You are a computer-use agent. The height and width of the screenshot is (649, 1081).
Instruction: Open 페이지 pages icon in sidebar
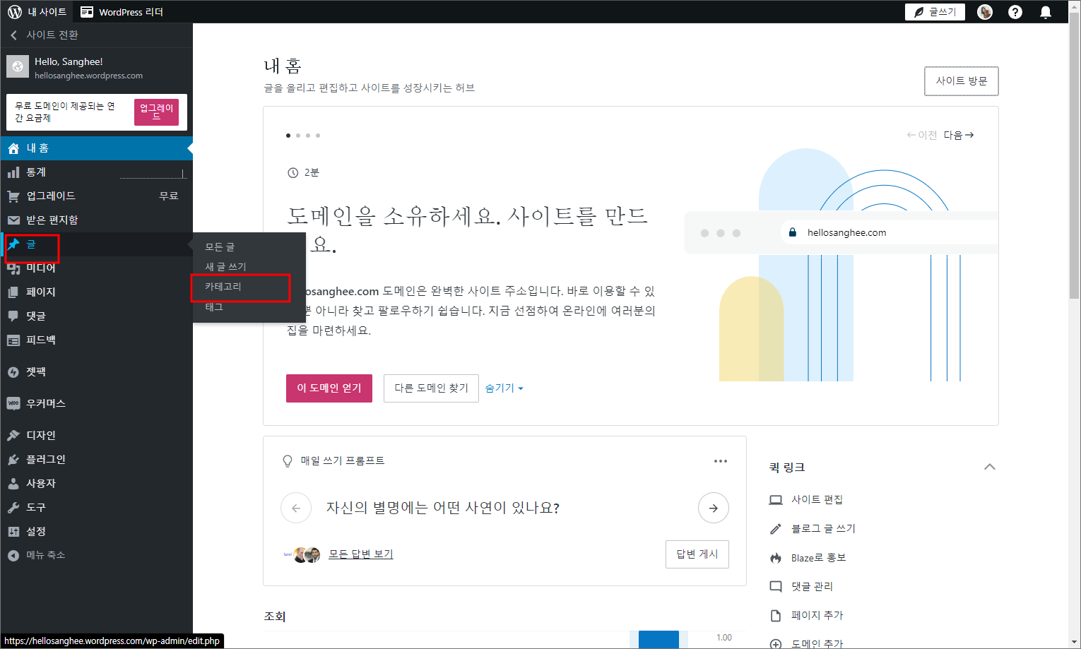13,292
